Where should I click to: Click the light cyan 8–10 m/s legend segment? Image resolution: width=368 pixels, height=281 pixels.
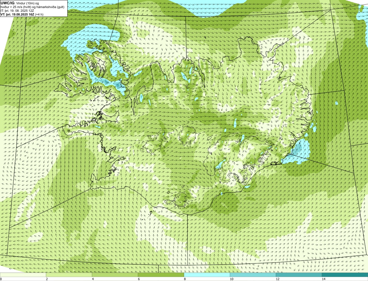coord(207,275)
